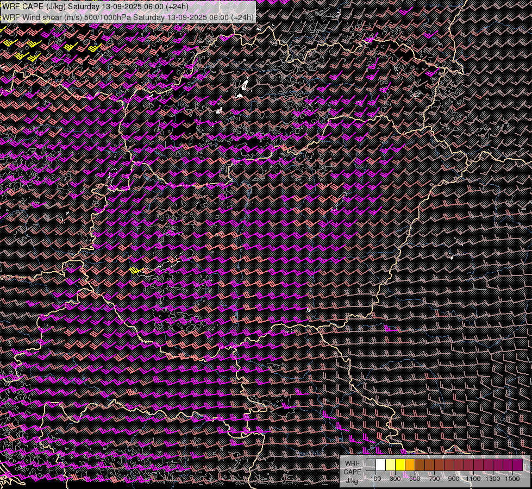
Task: Click the 100 label on the legend
Action: click(x=375, y=479)
